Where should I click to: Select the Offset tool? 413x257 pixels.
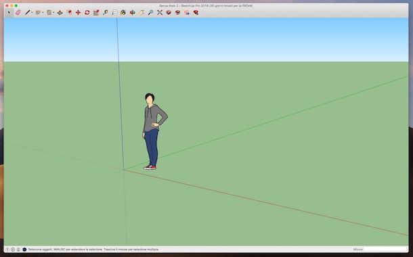tap(69, 12)
